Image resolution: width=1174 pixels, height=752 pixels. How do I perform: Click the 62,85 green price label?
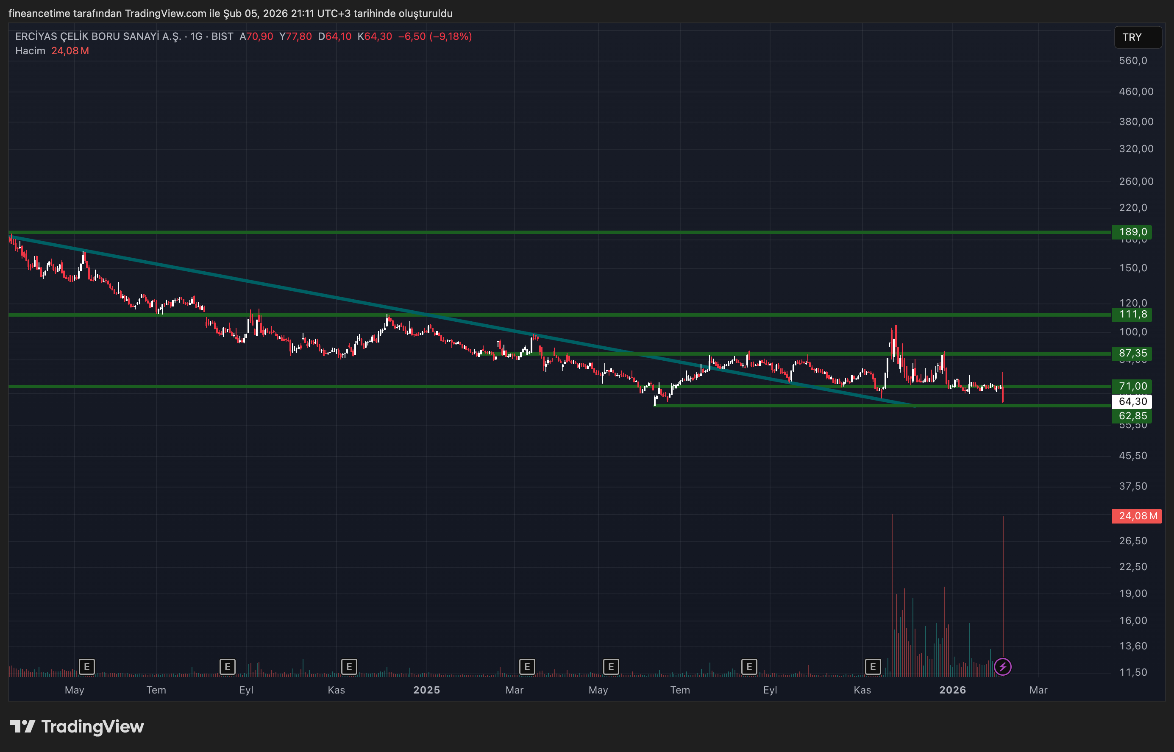(x=1132, y=416)
